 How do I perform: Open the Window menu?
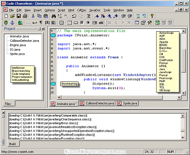pyautogui.click(x=119, y=10)
